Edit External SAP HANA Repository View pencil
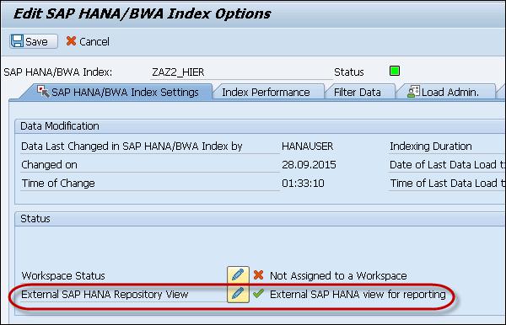This screenshot has height=325, width=506. (x=238, y=294)
